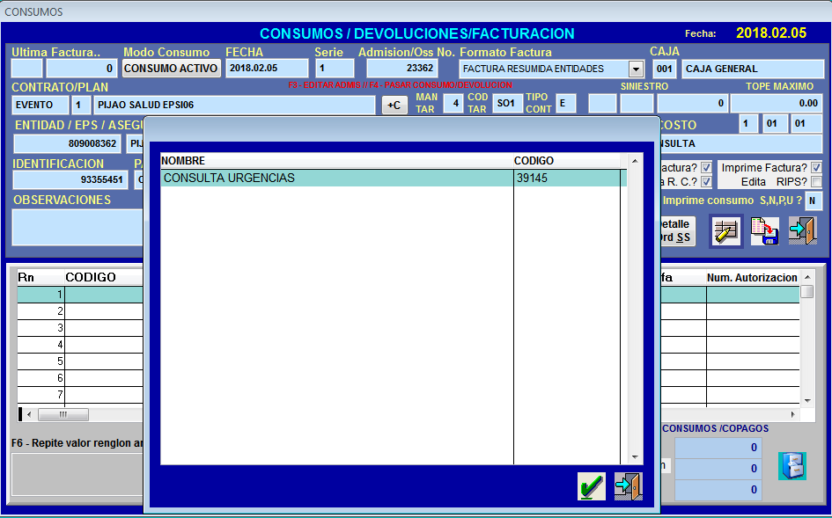832x518 pixels.
Task: Click code 39145 in the list
Action: click(x=532, y=179)
